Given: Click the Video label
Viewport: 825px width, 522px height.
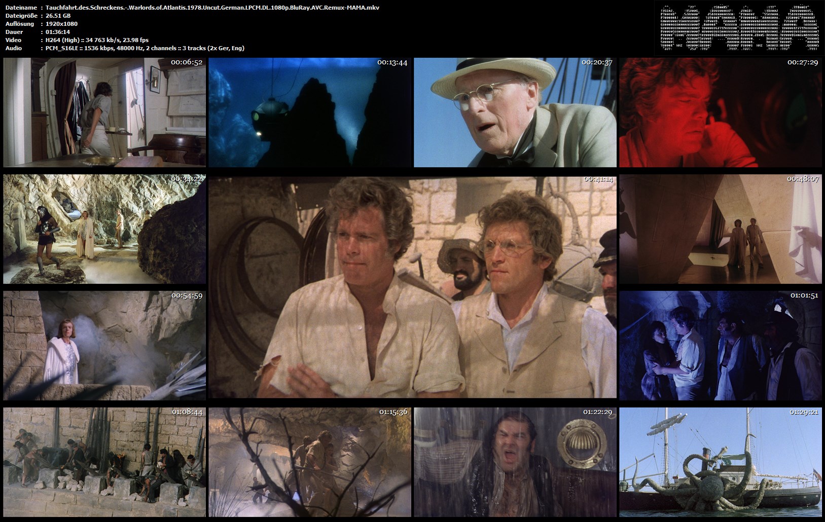Looking at the screenshot, I should (x=13, y=40).
